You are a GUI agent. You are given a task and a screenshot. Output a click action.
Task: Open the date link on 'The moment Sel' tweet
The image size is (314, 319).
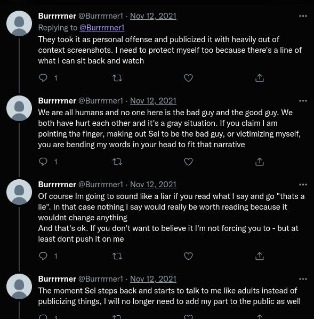(153, 279)
